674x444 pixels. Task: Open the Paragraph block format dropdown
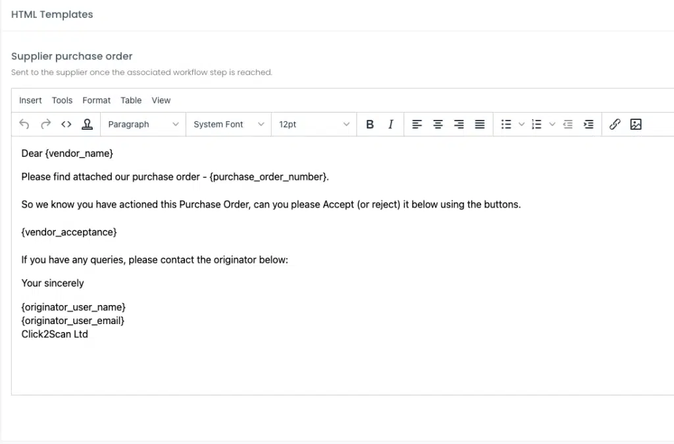pyautogui.click(x=143, y=125)
